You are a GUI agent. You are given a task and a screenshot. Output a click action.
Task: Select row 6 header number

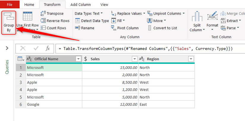click(x=21, y=104)
